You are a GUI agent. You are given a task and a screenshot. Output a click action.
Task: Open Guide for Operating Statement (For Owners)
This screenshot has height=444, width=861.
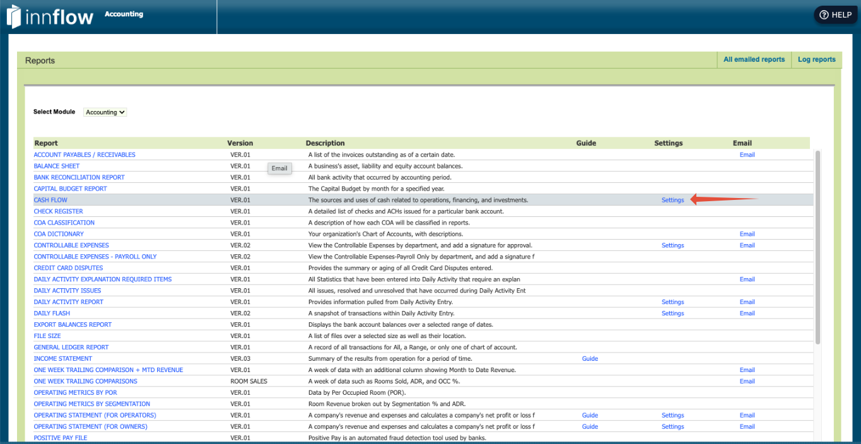590,427
